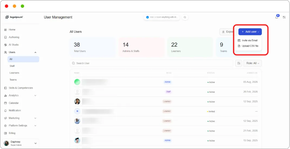Viewport: 290px width, 149px height.
Task: Click the Platform Settings gear icon
Action: point(5,126)
